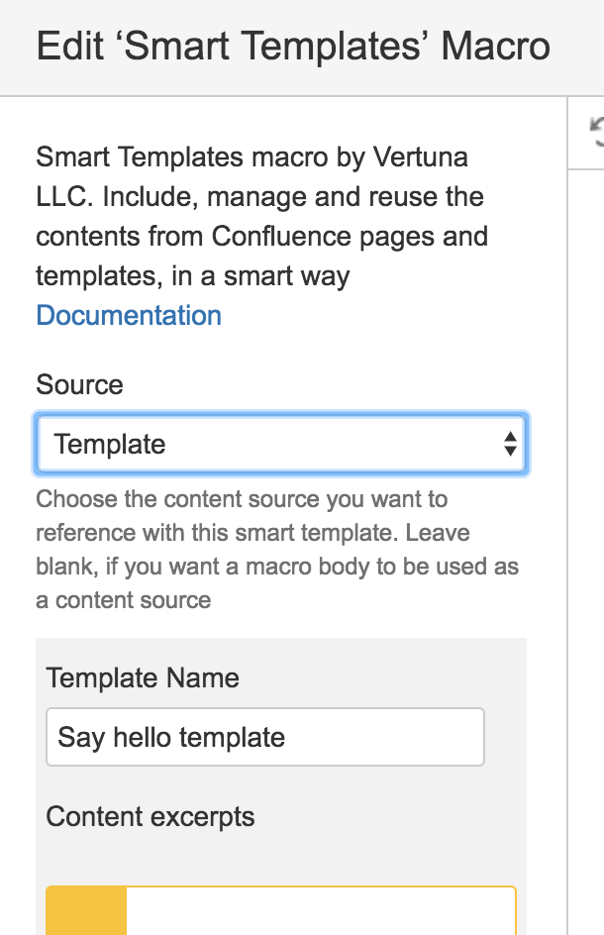Click the white content excerpt entry area
Screen dimensions: 604x935
(x=321, y=912)
